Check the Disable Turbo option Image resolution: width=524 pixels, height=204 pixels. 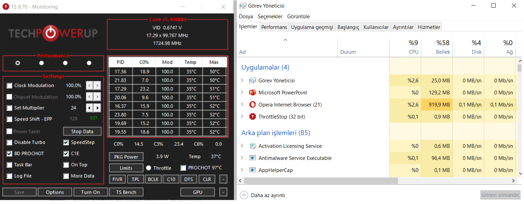[x=9, y=142]
